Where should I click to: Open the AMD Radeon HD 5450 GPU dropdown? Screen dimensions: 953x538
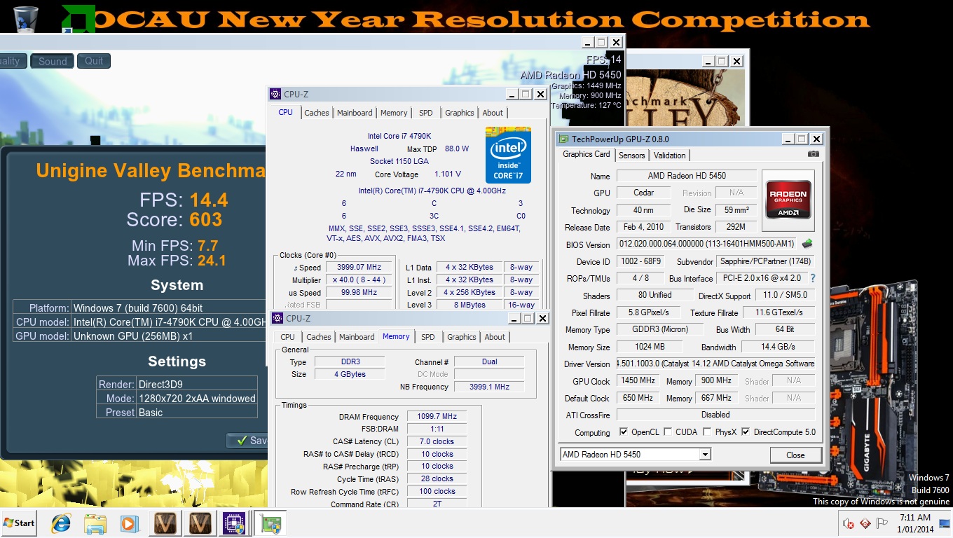pos(636,455)
